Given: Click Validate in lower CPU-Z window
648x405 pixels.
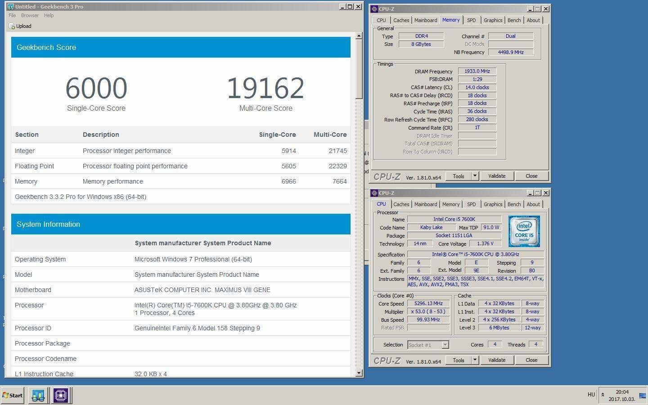Looking at the screenshot, I should coord(497,360).
